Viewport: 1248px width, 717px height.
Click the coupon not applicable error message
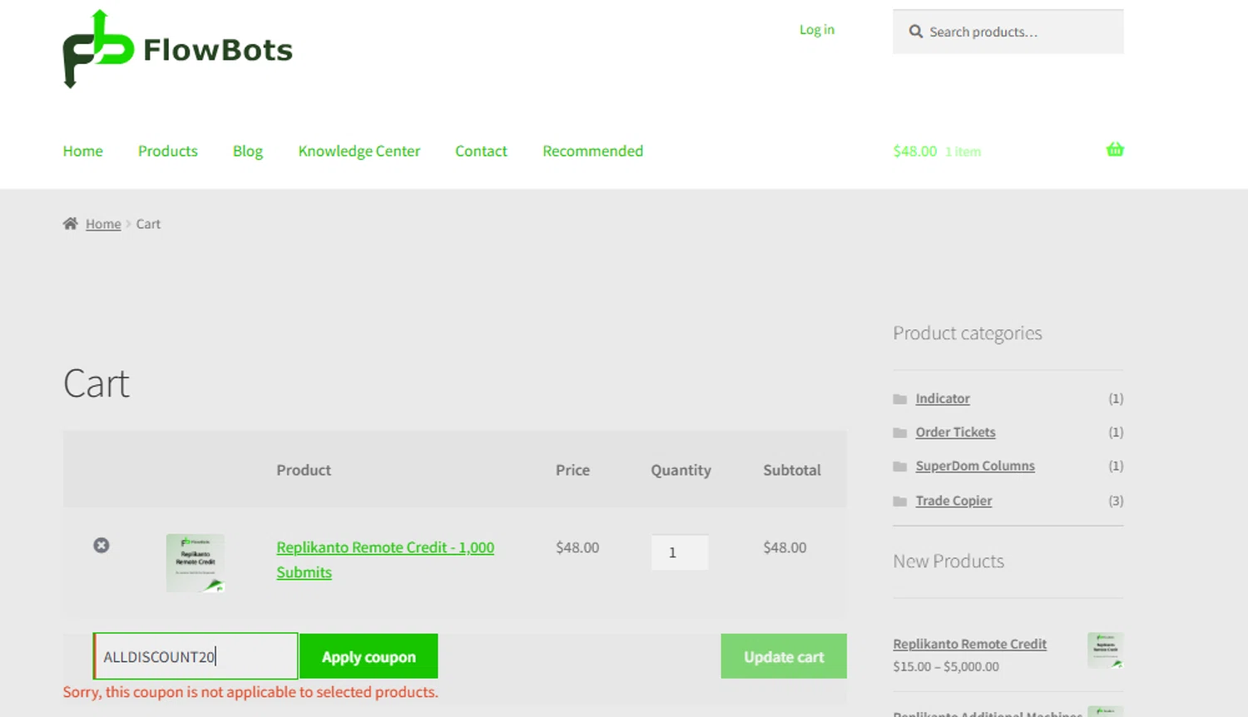click(x=250, y=692)
